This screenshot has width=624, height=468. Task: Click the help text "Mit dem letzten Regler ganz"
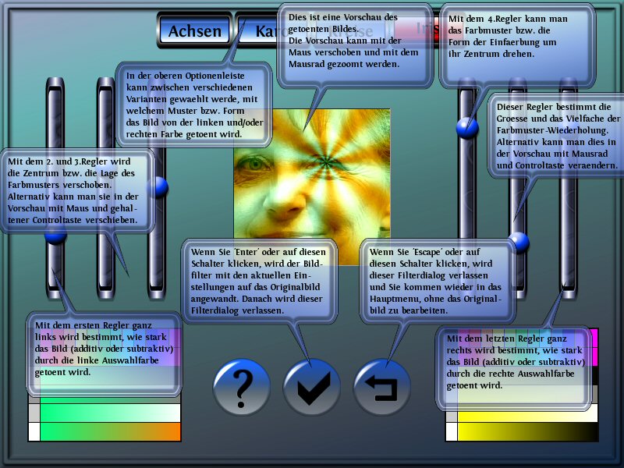[506, 339]
